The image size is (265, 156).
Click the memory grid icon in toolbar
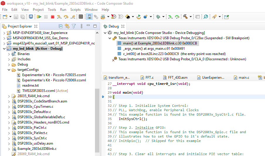pos(81,17)
